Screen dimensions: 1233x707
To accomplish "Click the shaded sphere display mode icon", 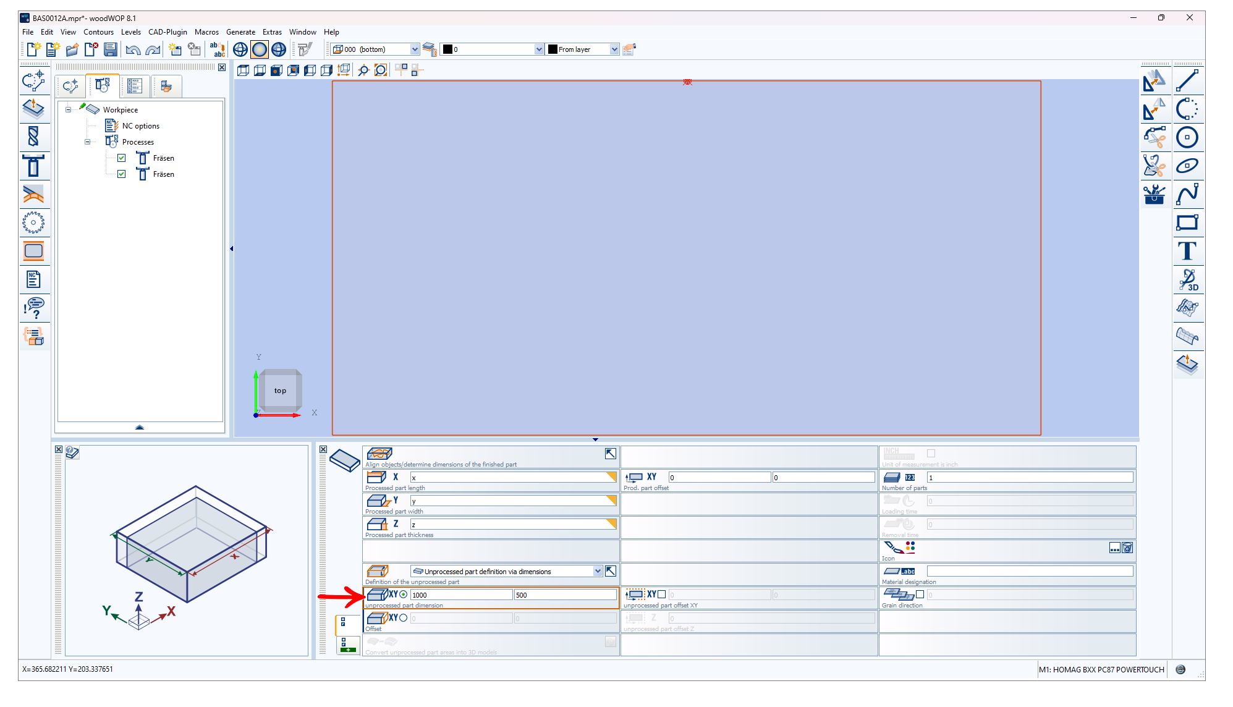I will click(260, 49).
